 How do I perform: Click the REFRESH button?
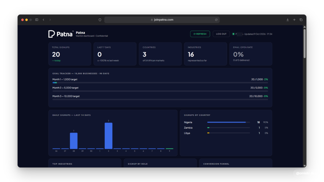pyautogui.click(x=200, y=34)
